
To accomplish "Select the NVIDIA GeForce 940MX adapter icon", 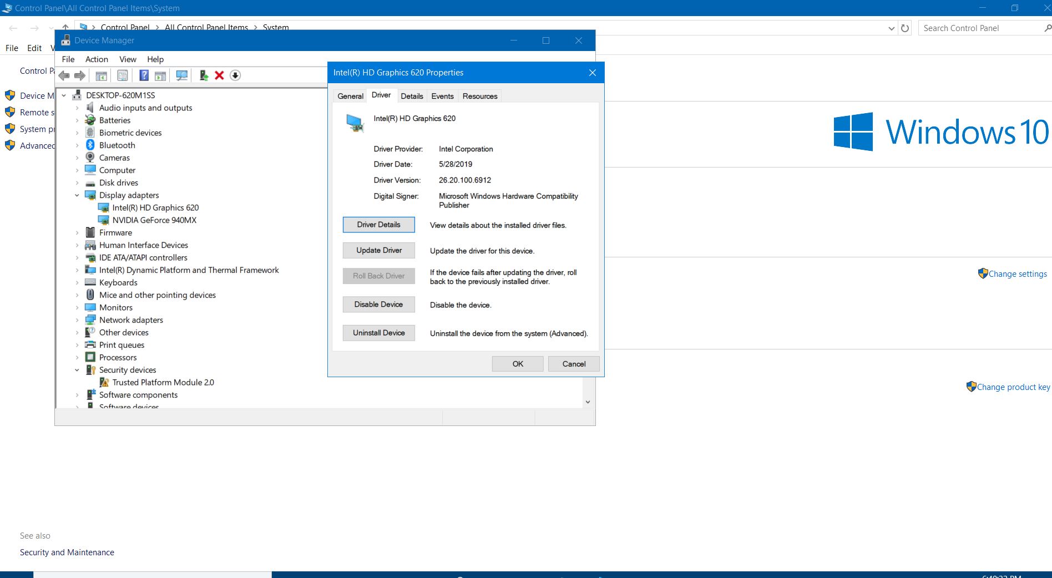I will [103, 220].
